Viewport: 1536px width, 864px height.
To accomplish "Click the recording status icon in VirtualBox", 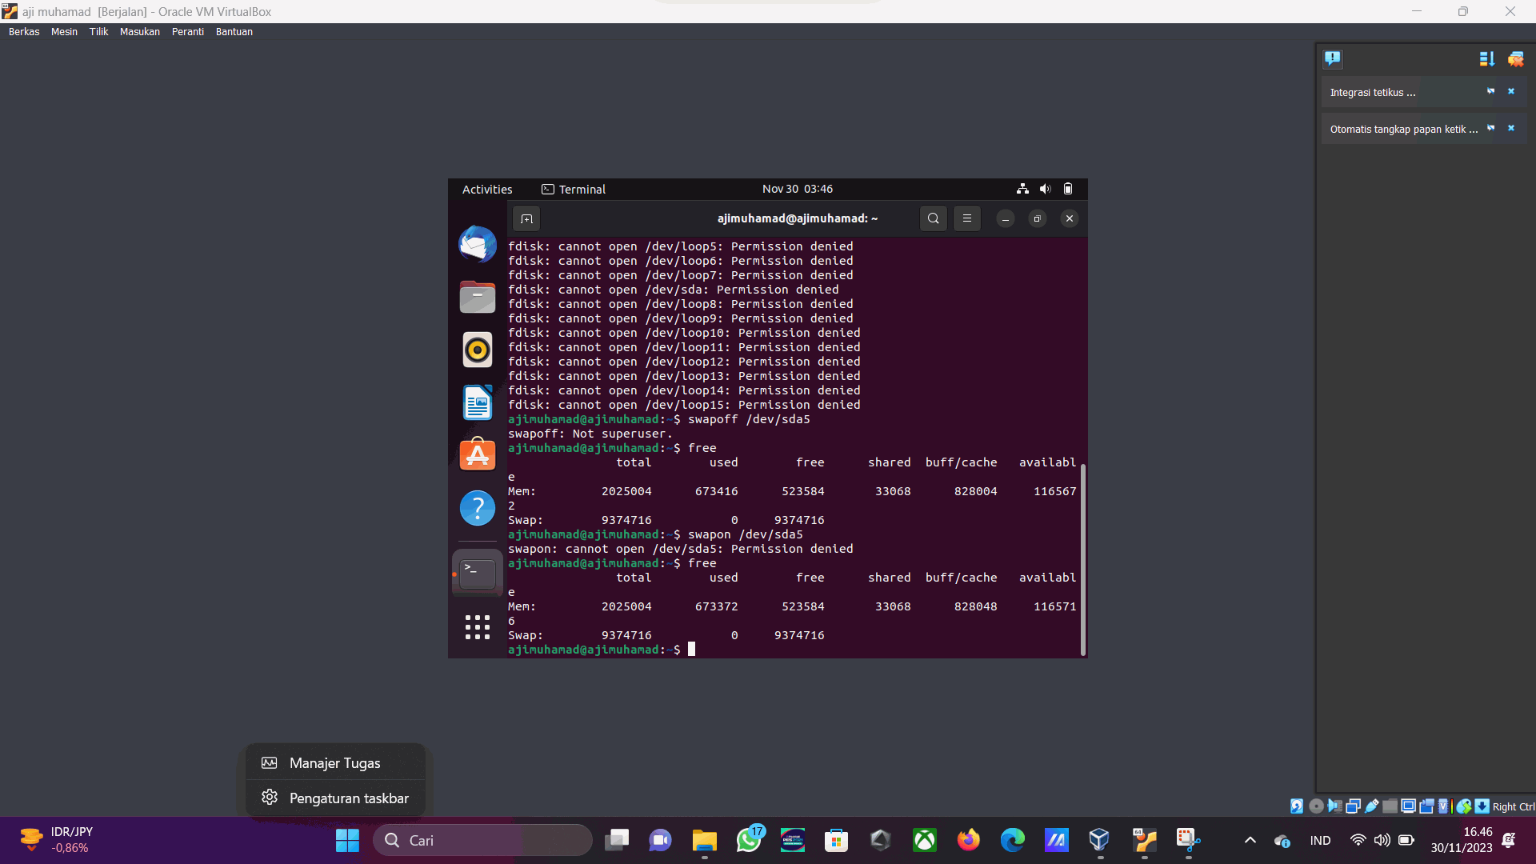I will click(x=1426, y=806).
